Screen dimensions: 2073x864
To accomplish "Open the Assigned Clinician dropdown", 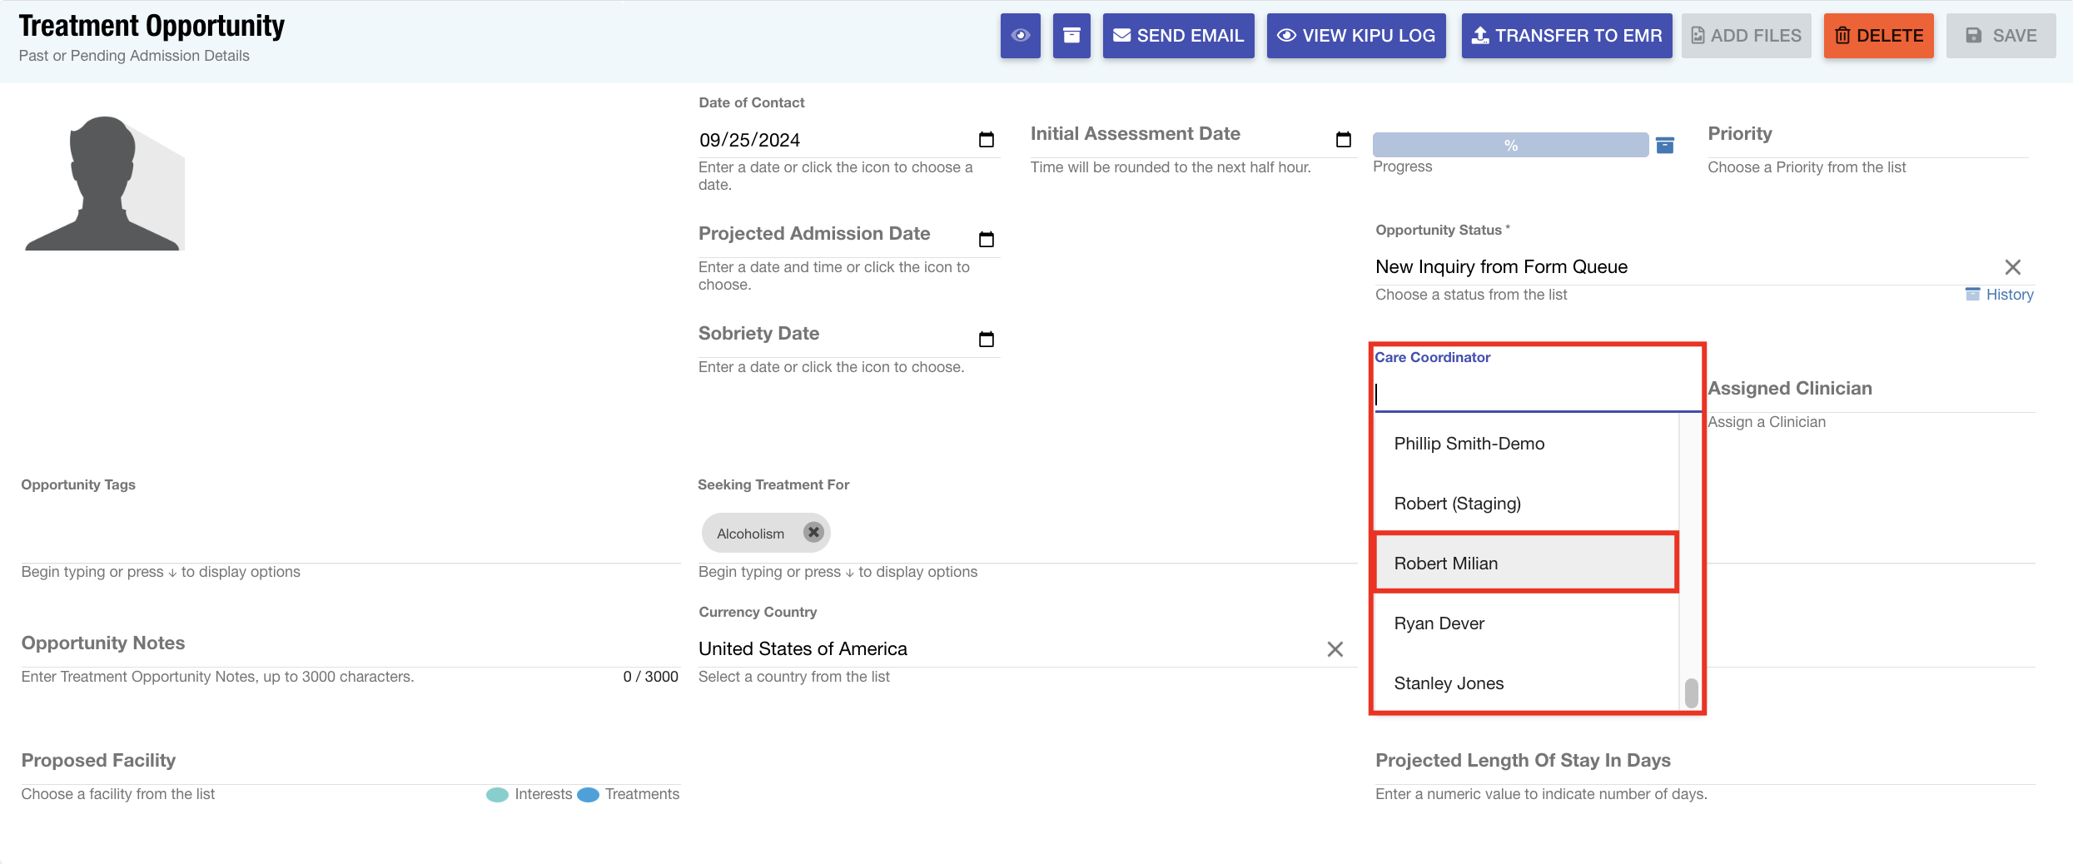I will coord(1870,390).
